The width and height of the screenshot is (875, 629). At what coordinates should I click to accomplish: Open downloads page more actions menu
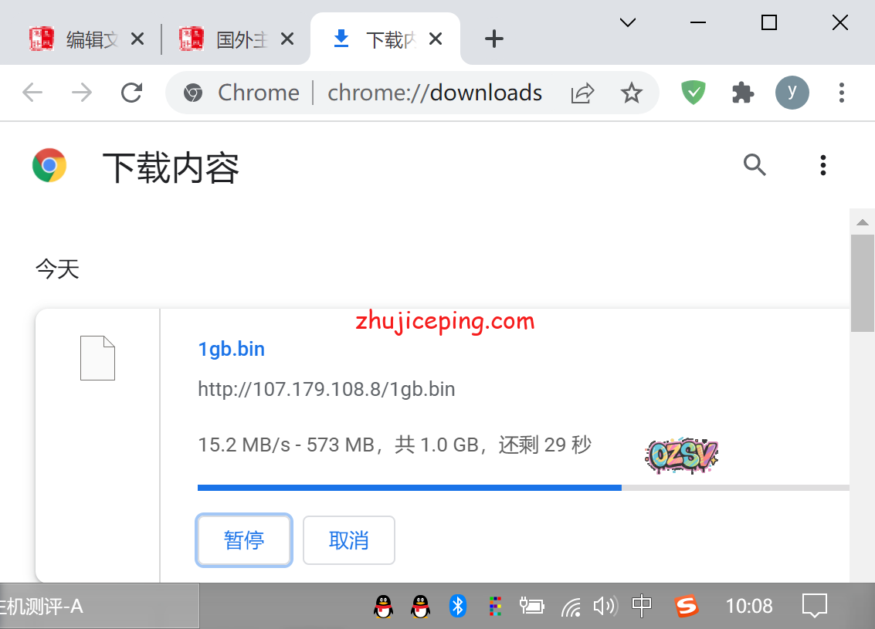click(x=823, y=164)
